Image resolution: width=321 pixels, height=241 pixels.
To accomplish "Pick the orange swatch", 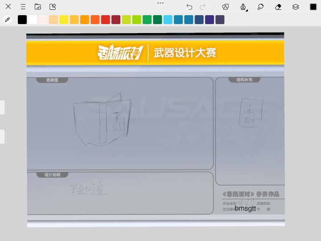I will 85,20.
